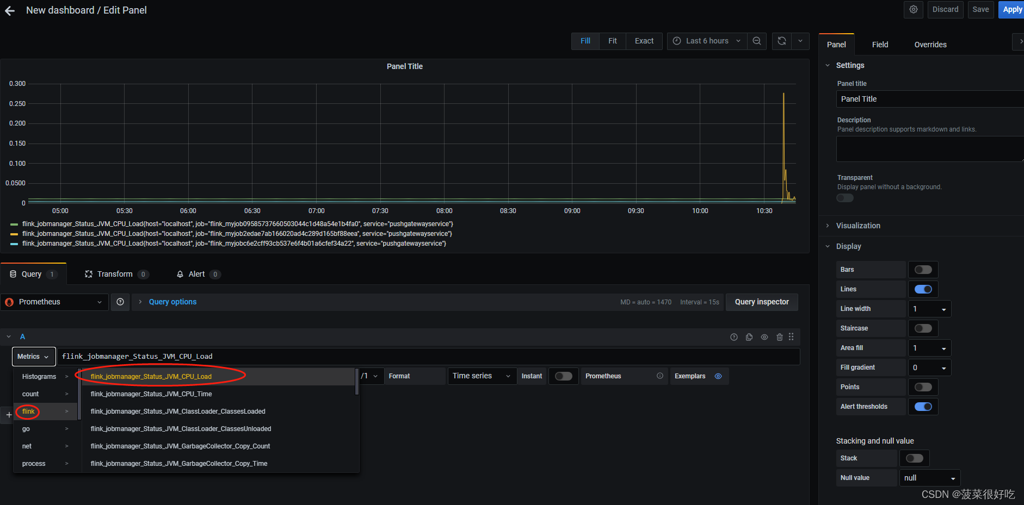Open the Query inspector
This screenshot has height=505, width=1024.
(x=762, y=302)
